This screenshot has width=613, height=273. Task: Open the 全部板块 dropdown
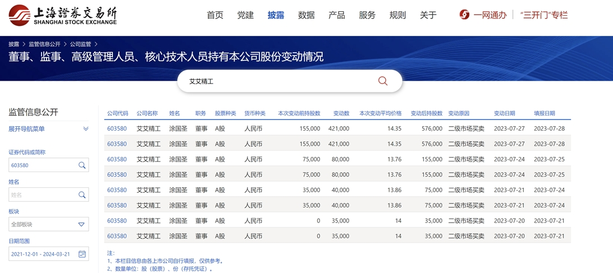pos(48,224)
